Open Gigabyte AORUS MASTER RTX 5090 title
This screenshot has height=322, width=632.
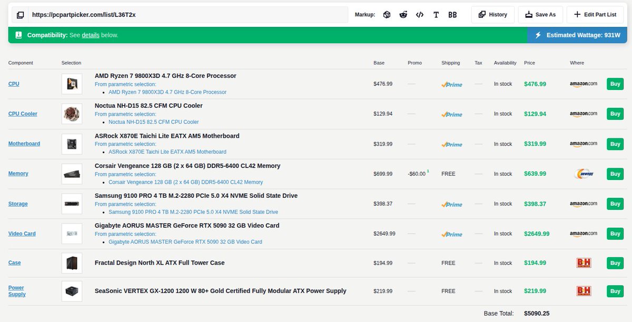click(187, 226)
